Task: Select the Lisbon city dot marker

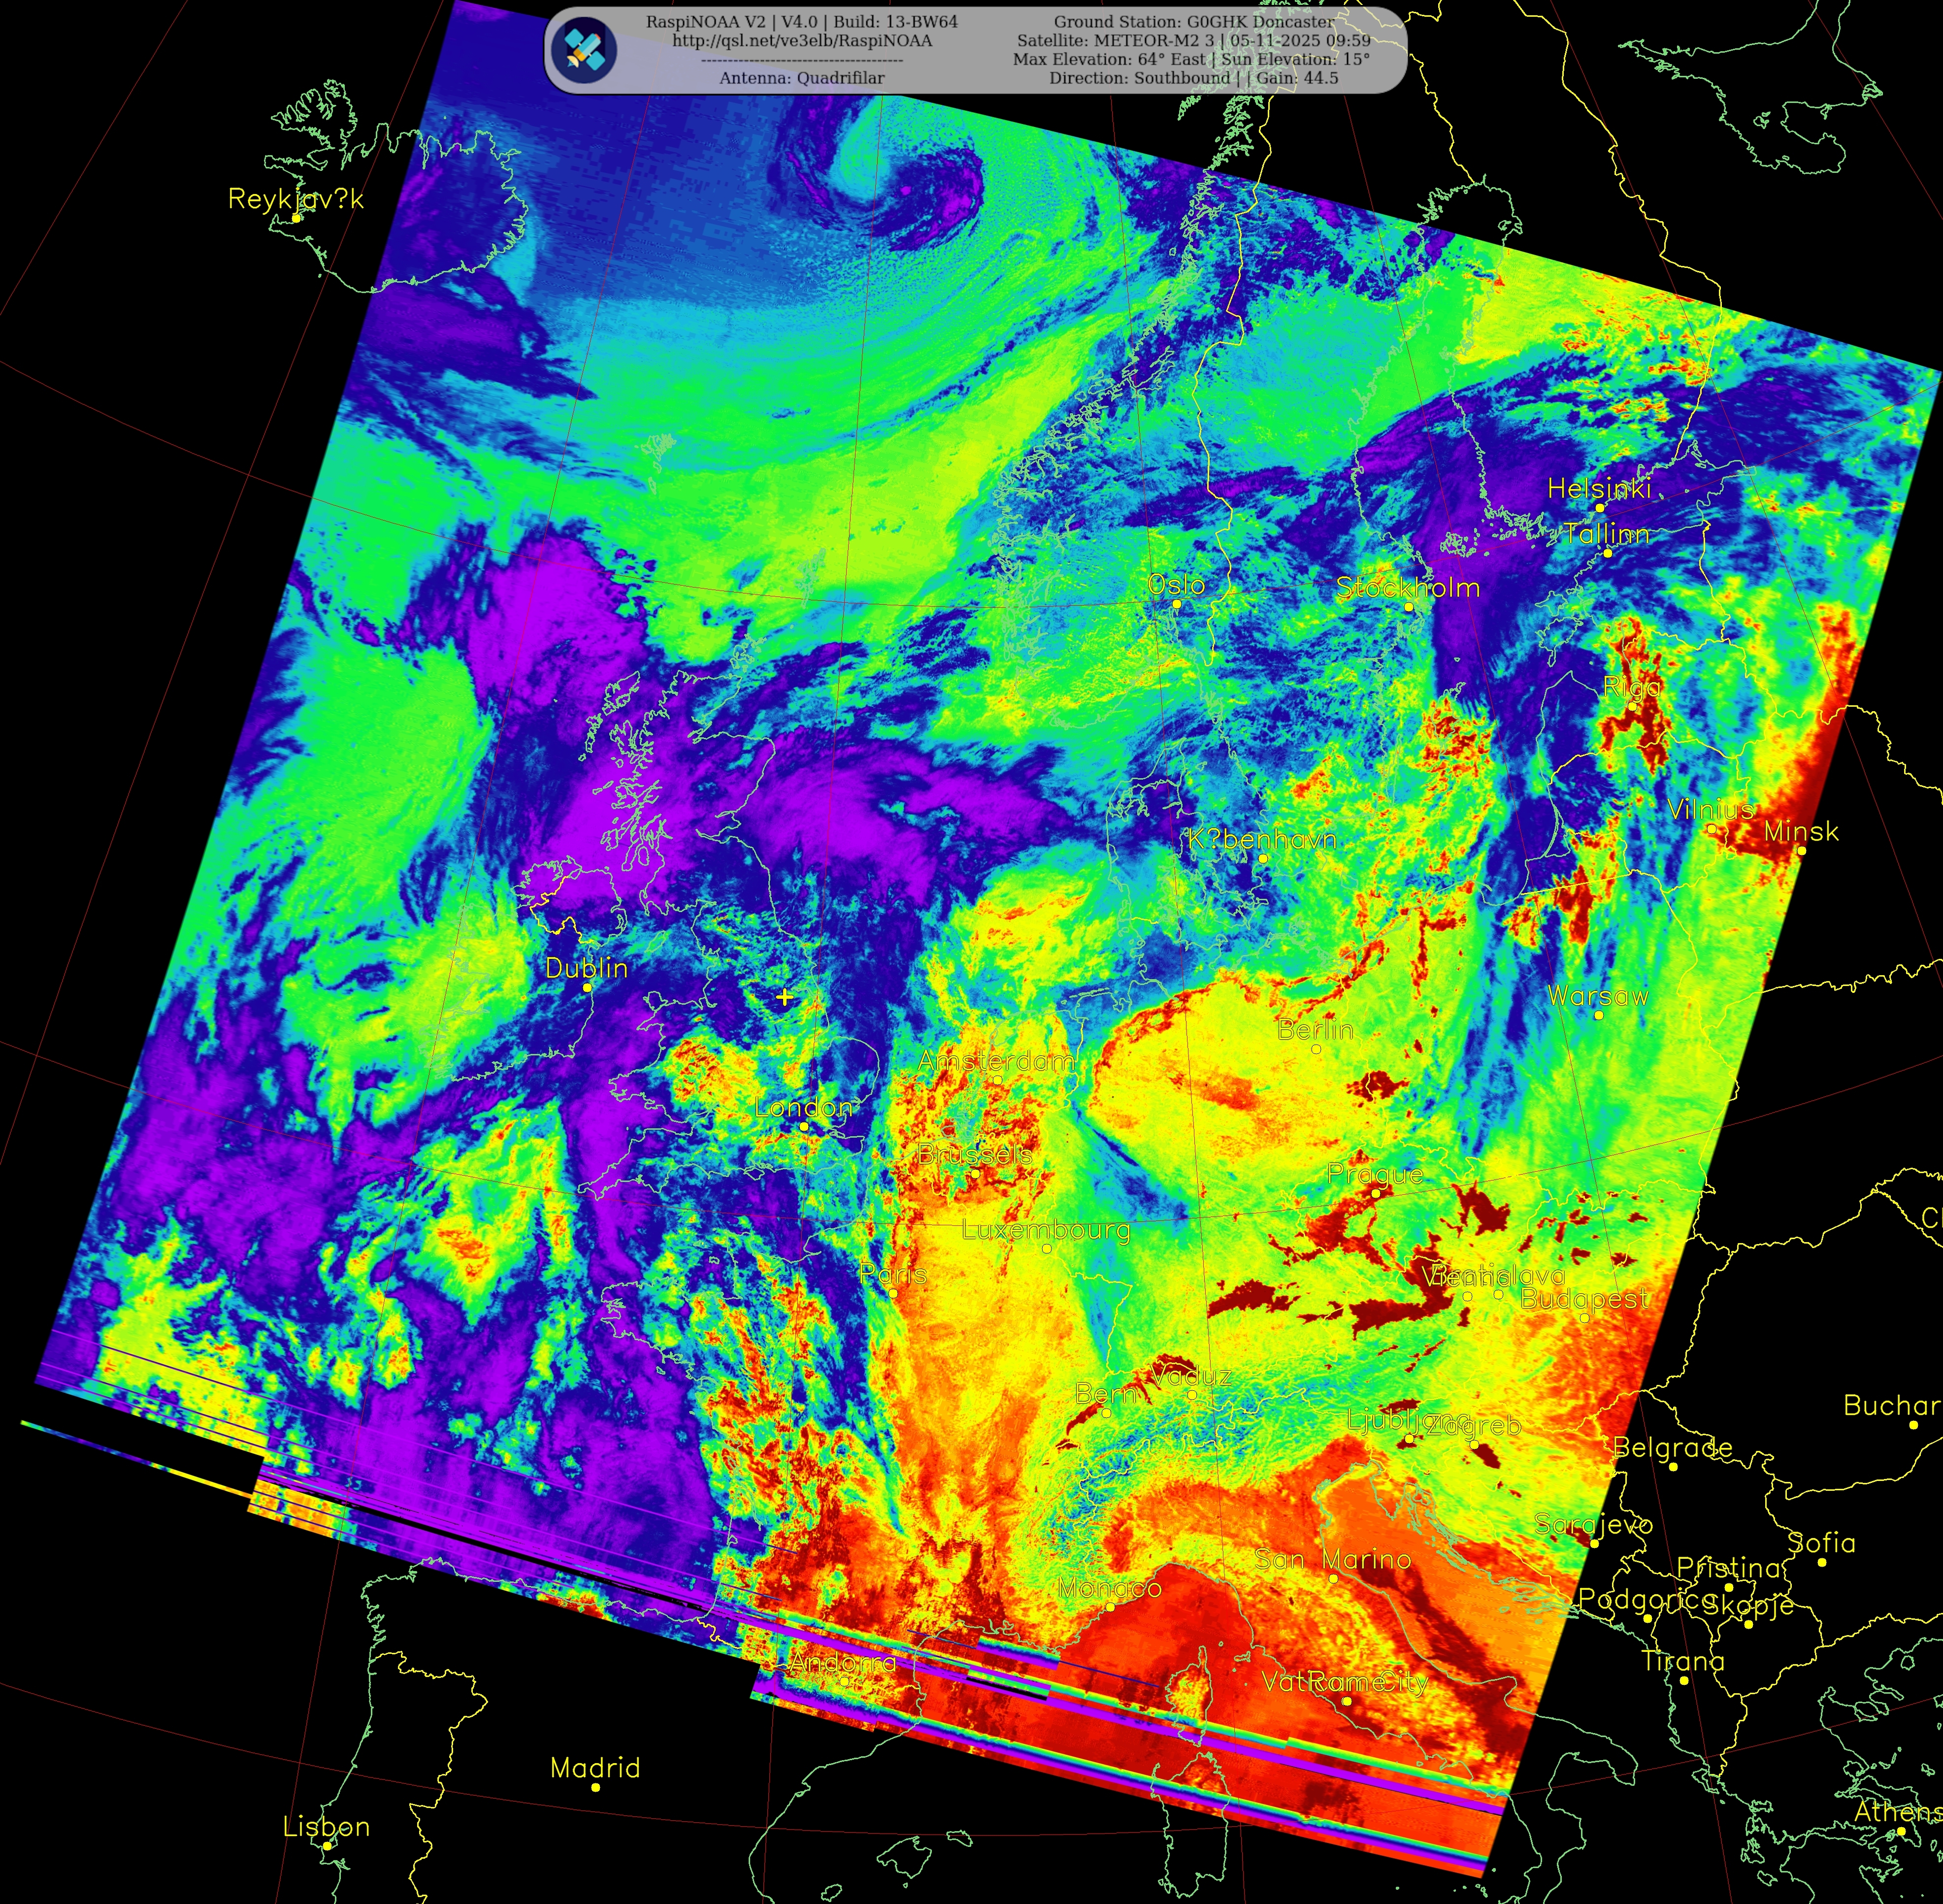Action: pyautogui.click(x=327, y=1846)
